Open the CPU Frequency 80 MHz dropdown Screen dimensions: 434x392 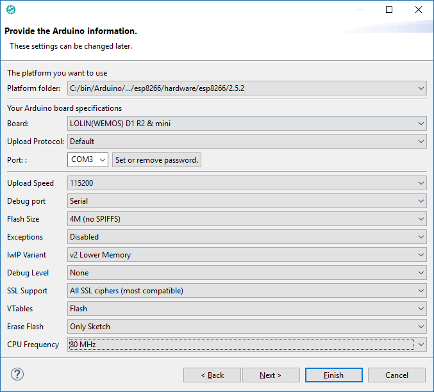(x=247, y=345)
